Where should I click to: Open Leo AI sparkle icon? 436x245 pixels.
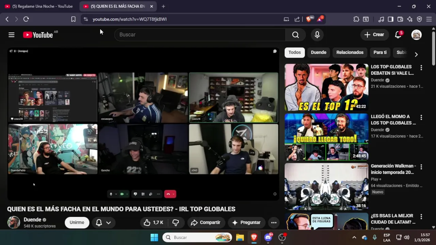click(x=410, y=19)
